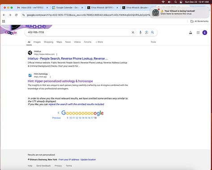This screenshot has height=170, width=212.
Task: Go to previous page chevron beside Google logo
Action: (x=58, y=113)
